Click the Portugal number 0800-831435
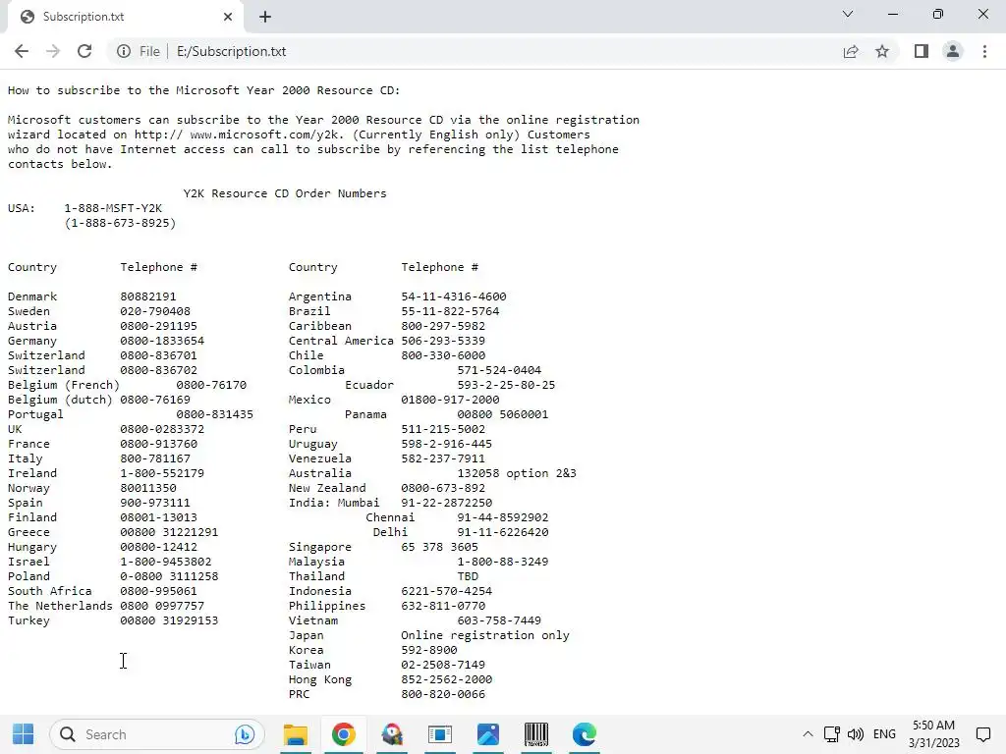1006x754 pixels. coord(214,415)
